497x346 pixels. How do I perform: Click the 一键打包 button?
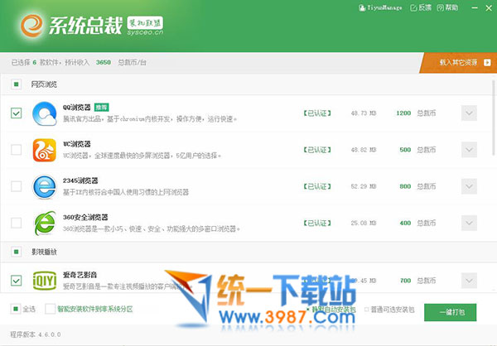click(x=451, y=312)
